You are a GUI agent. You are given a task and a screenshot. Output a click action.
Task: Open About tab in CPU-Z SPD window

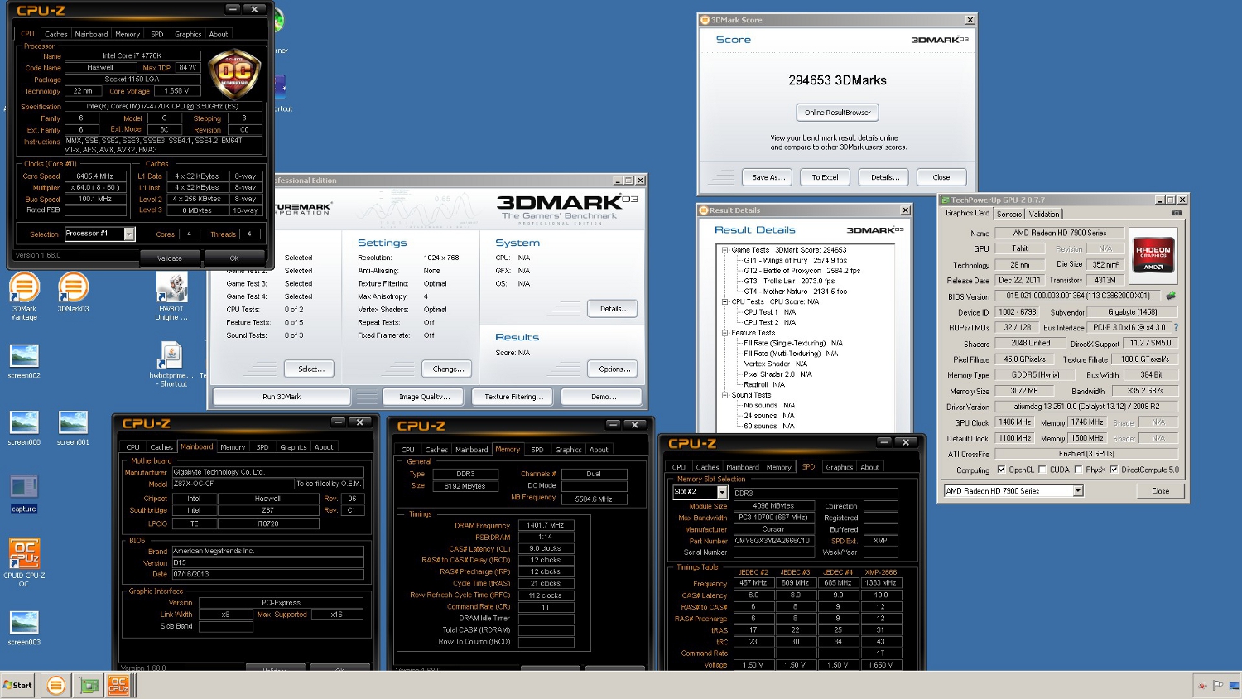[869, 467]
